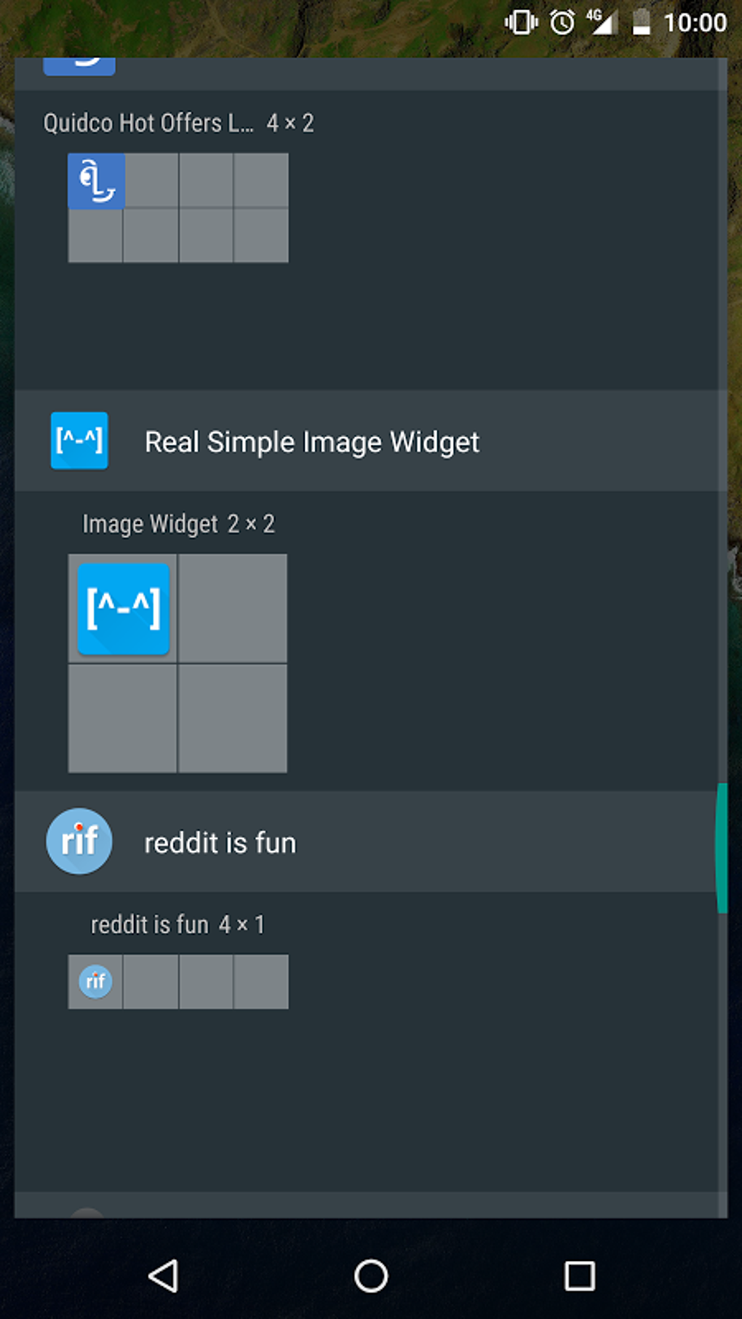
Task: Tap the clock showing 10:00
Action: (x=695, y=23)
